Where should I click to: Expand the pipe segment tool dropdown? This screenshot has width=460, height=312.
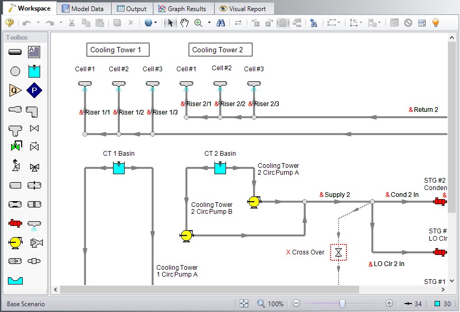339,23
